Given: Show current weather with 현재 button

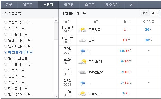Looking at the screenshot, I should tap(145, 13).
